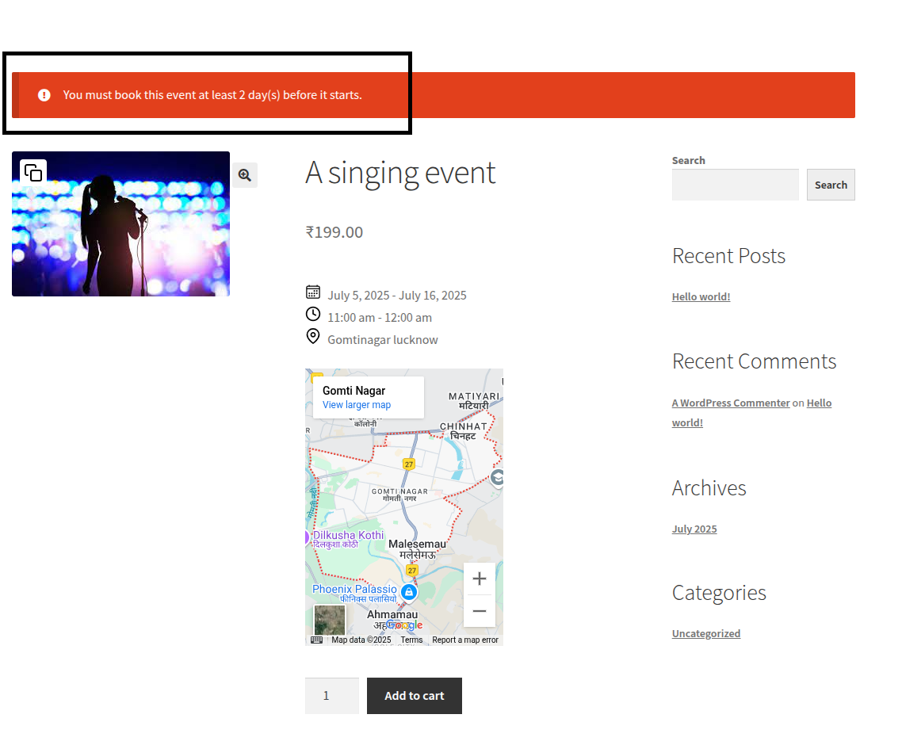Click Phoenix Palassio shopping marker on map
This screenshot has height=745, width=902.
point(408,591)
